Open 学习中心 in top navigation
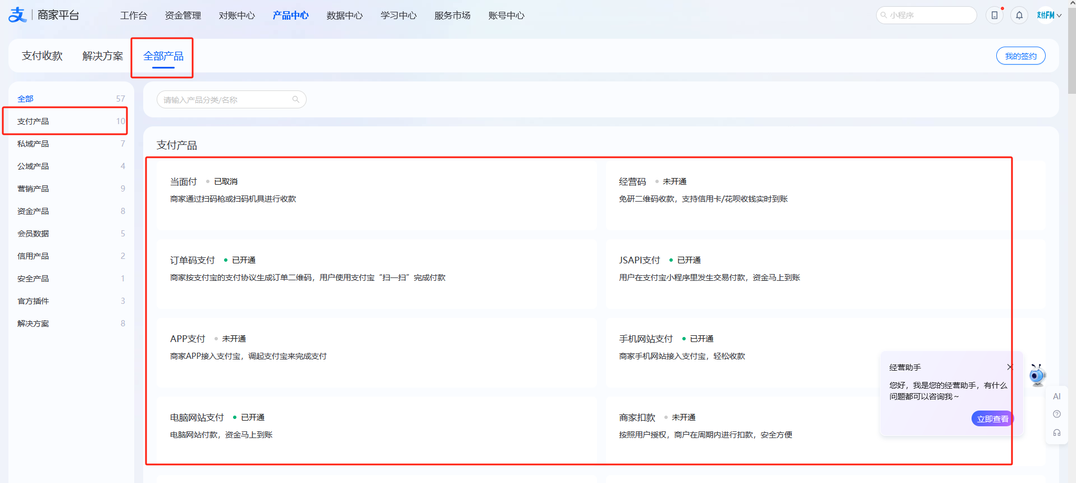The height and width of the screenshot is (483, 1076). coord(399,15)
